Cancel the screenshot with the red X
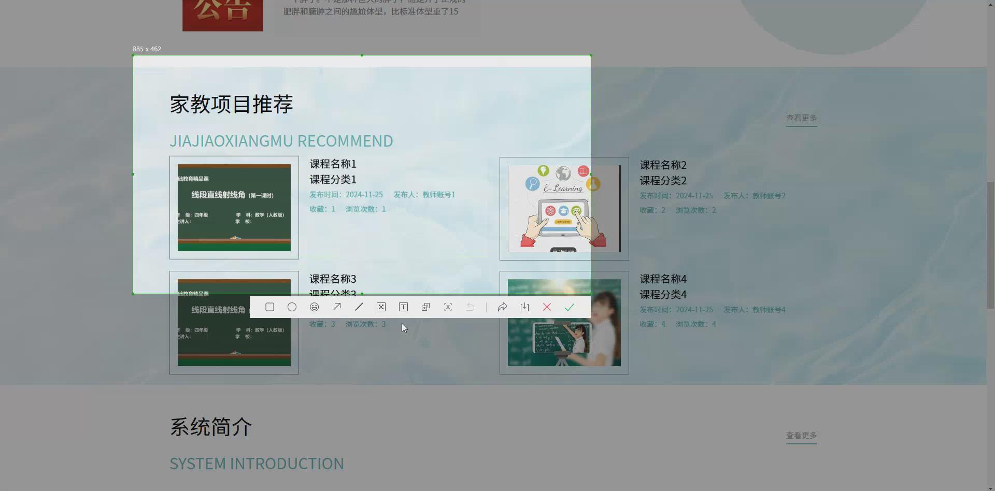 [547, 307]
